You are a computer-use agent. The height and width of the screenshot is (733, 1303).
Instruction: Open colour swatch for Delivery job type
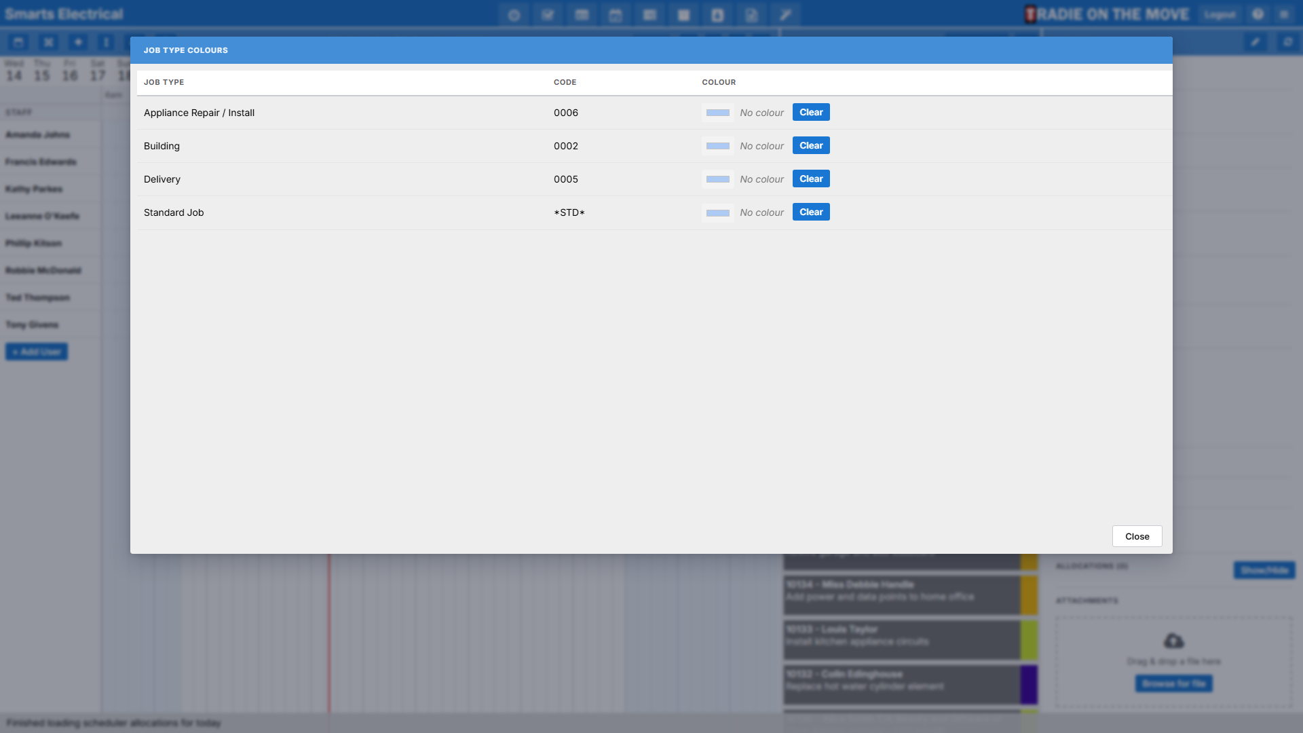717,179
